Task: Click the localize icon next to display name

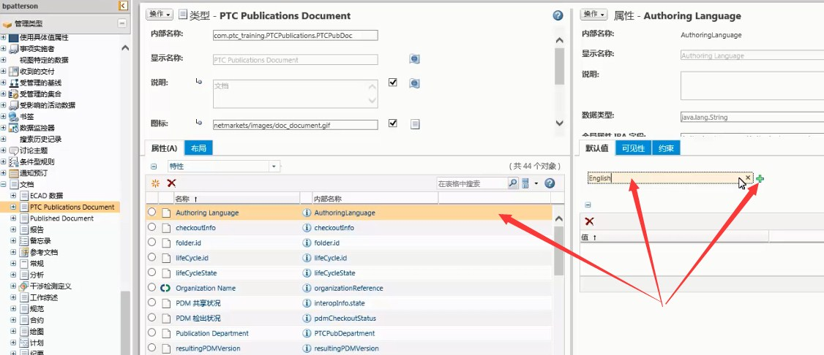Action: pos(414,59)
